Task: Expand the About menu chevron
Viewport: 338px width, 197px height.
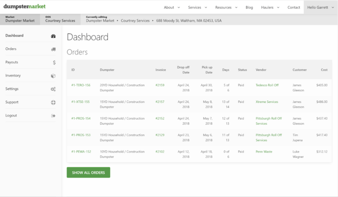Action: [179, 7]
